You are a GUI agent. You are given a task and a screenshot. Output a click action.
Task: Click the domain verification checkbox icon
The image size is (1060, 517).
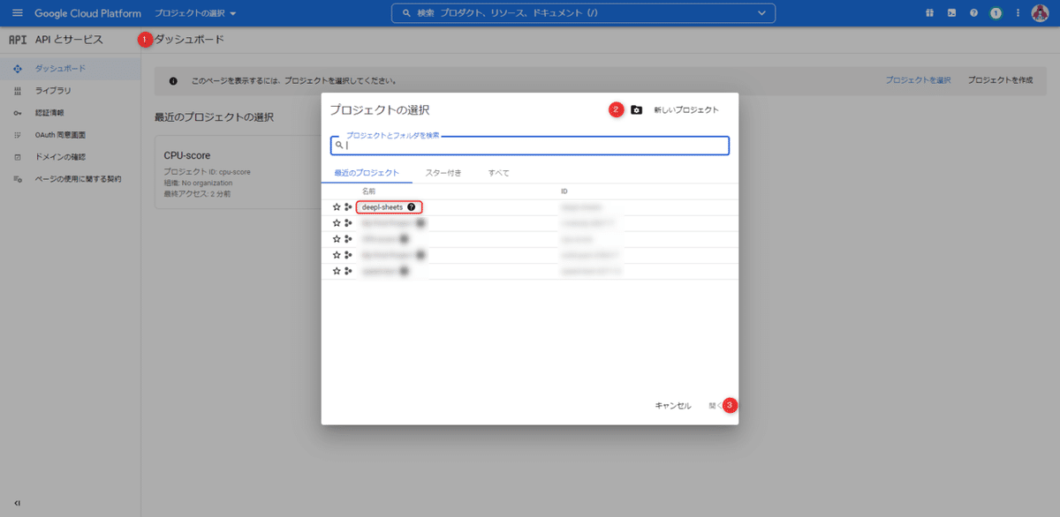18,157
